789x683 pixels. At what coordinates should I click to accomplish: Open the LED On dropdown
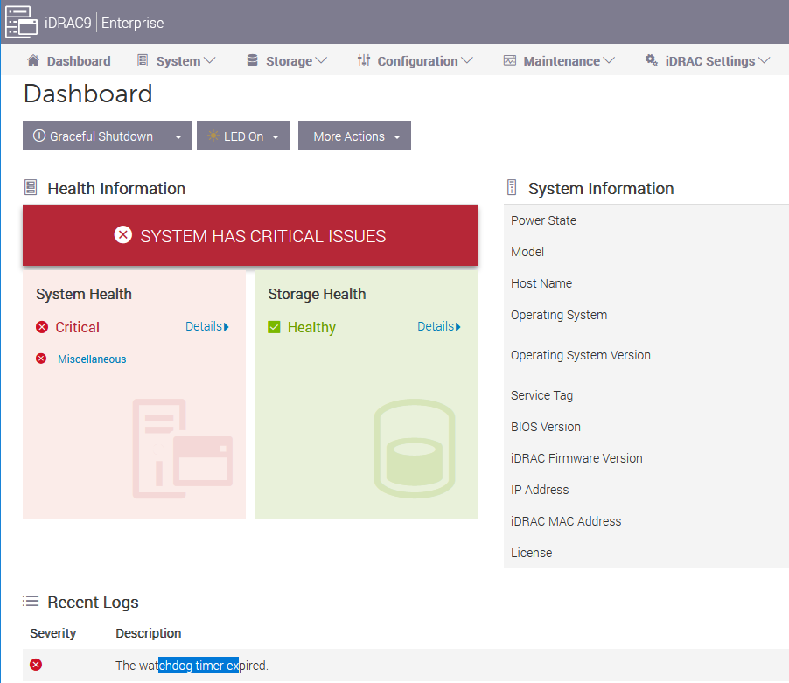click(243, 136)
